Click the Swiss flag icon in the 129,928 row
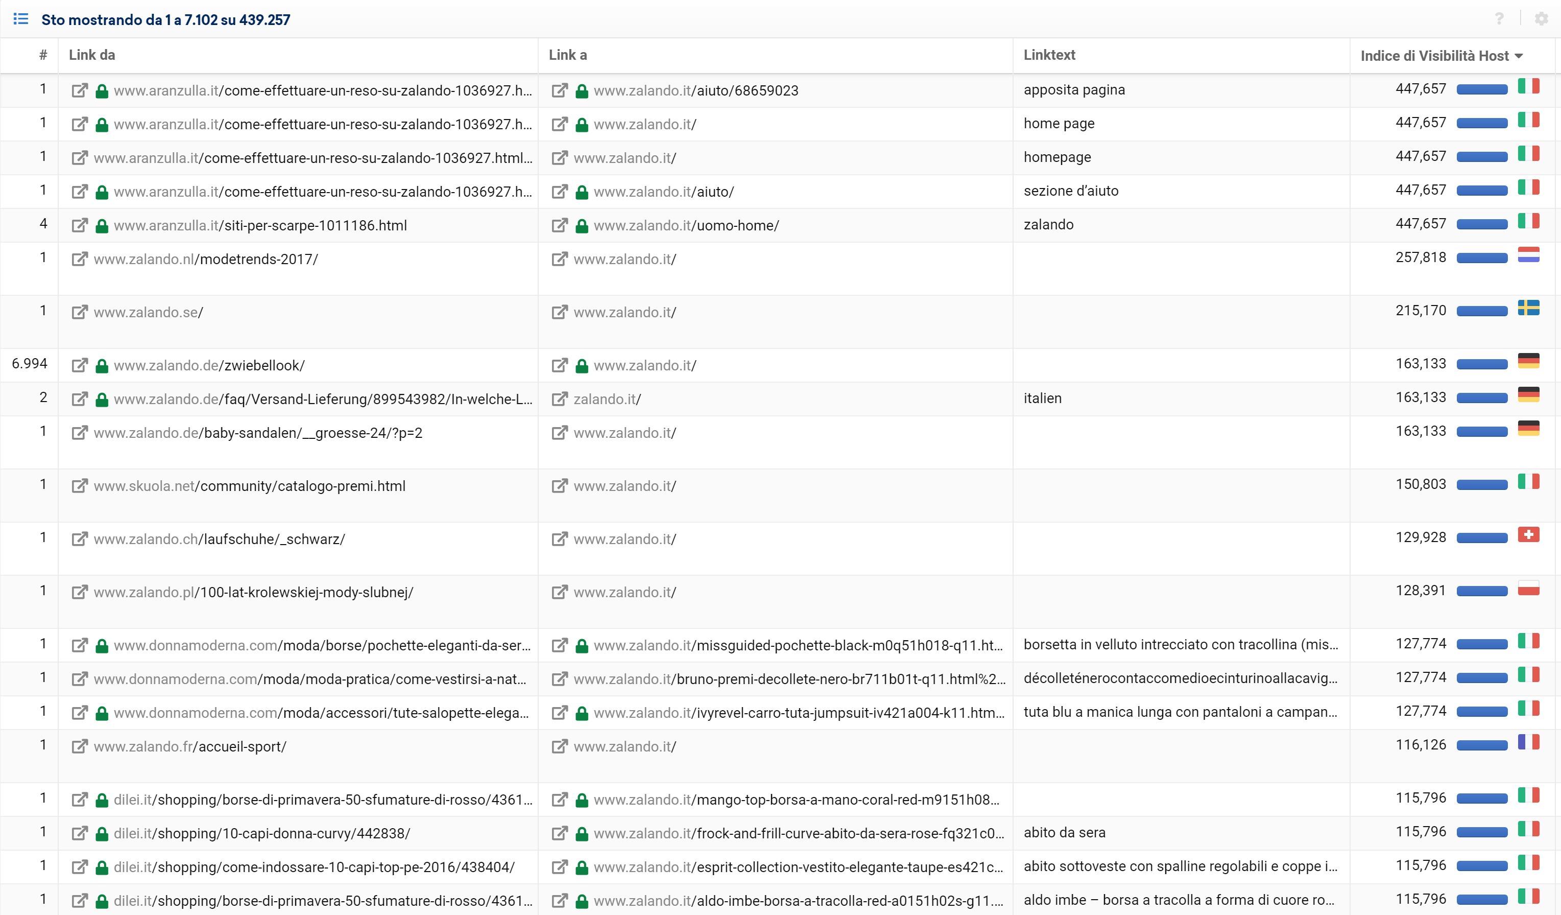The height and width of the screenshot is (915, 1561). [x=1528, y=534]
